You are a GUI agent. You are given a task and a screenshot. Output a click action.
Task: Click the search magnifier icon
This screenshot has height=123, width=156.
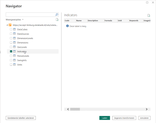coord(57,14)
